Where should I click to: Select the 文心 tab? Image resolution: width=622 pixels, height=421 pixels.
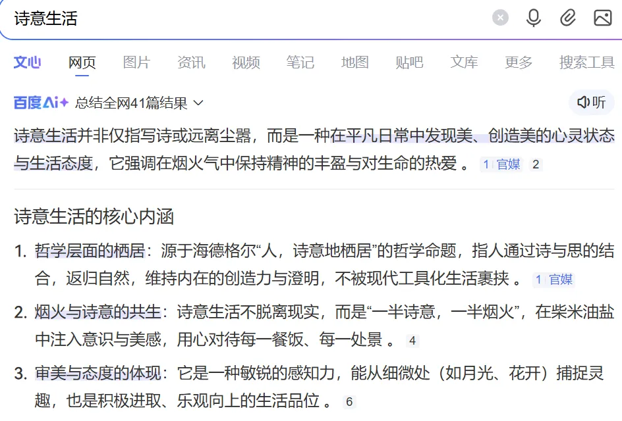click(27, 62)
